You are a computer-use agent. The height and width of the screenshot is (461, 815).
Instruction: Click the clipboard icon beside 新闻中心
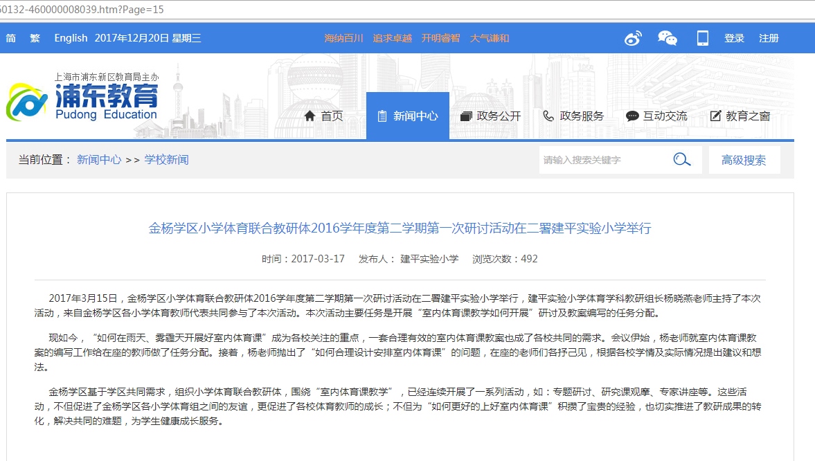tap(382, 116)
